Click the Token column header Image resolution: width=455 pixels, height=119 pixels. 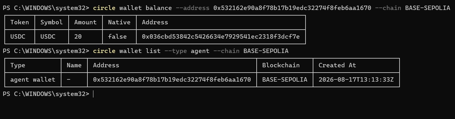coord(20,22)
